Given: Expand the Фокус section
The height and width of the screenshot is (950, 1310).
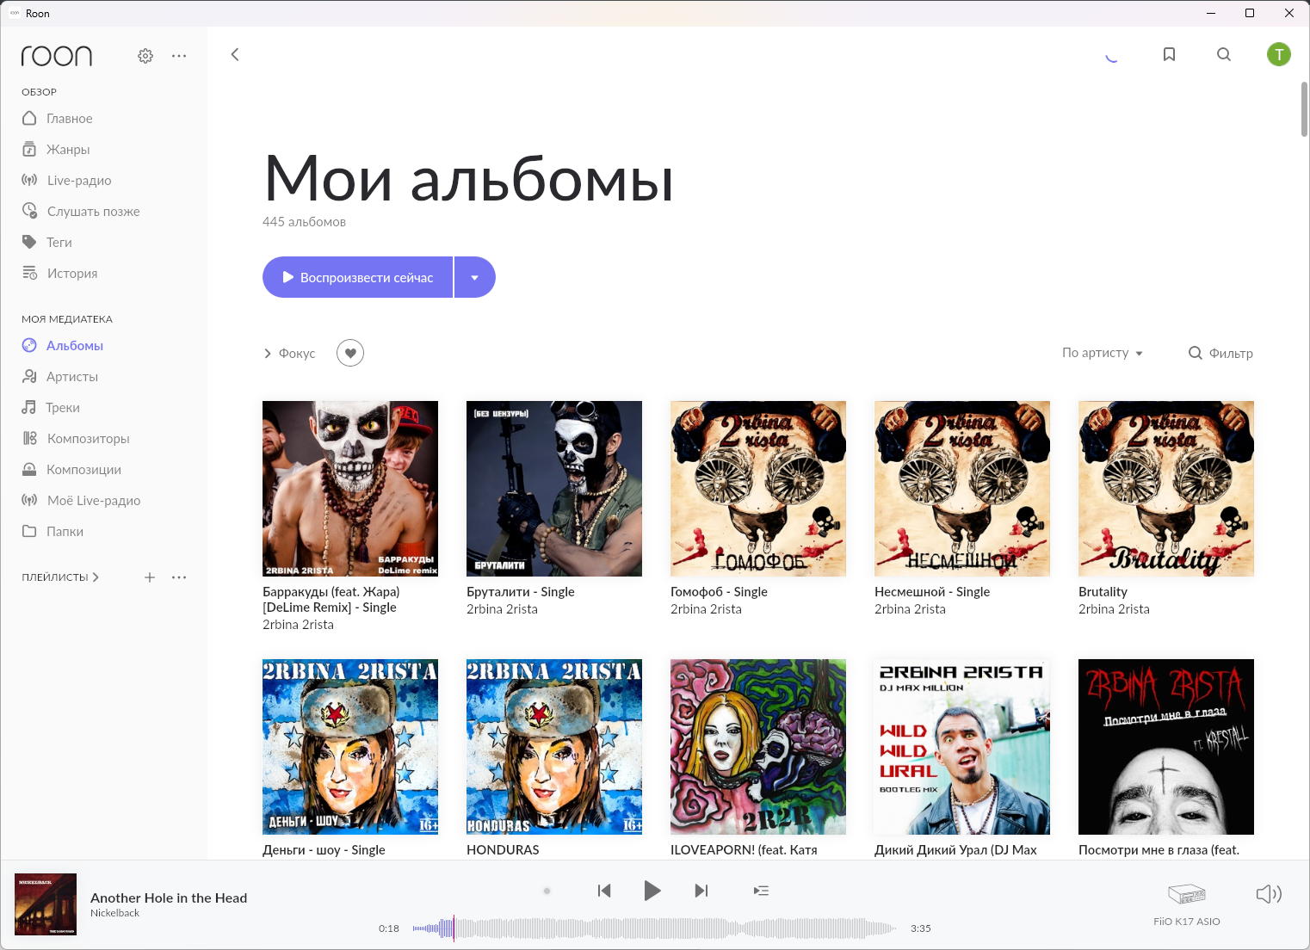Looking at the screenshot, I should pos(289,353).
